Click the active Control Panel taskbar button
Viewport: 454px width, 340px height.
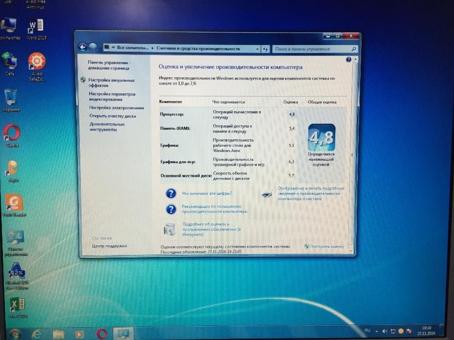[x=123, y=334]
